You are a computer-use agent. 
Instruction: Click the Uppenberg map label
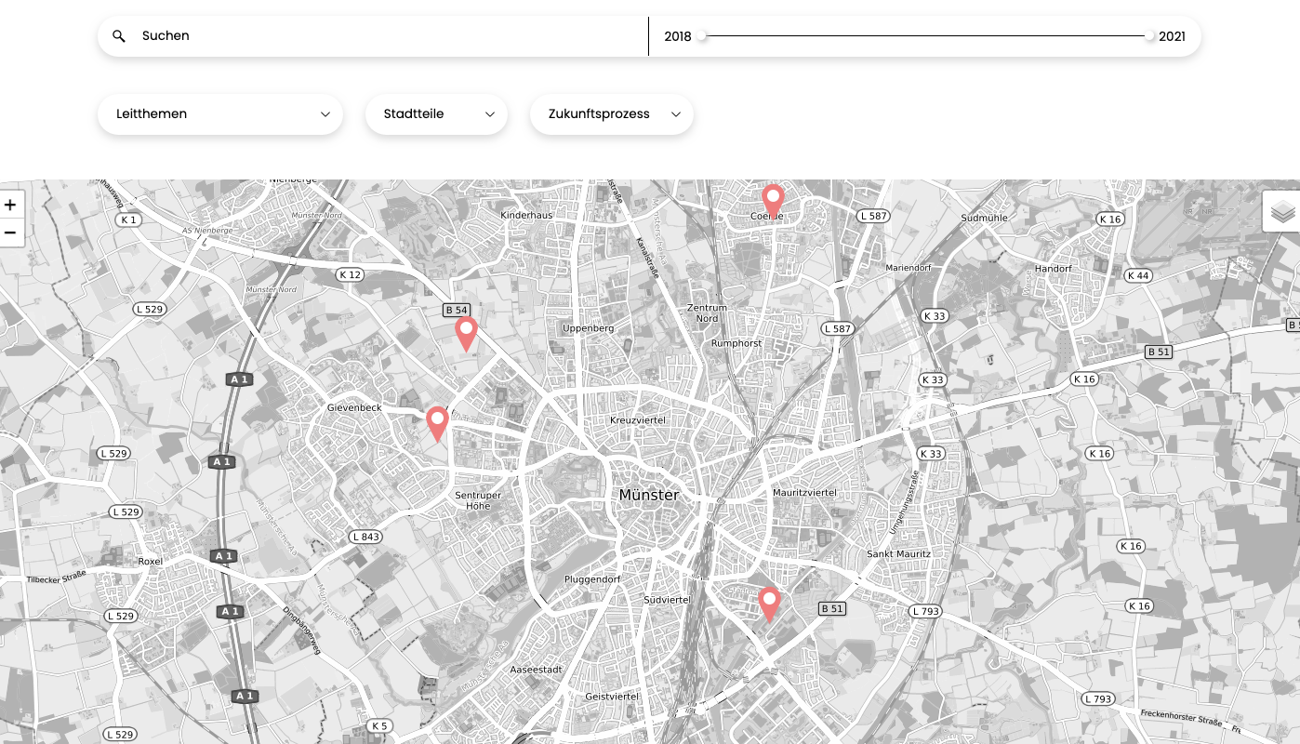(x=589, y=328)
